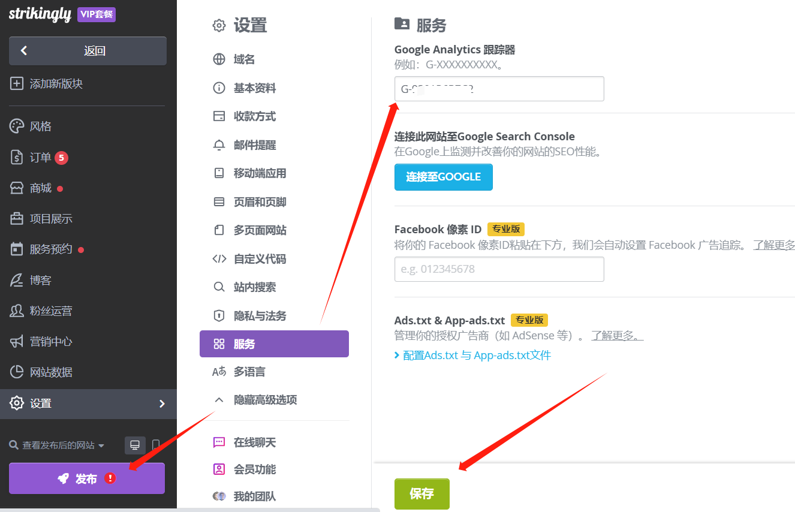795x512 pixels.
Task: Click the 返回 back button
Action: (x=88, y=51)
